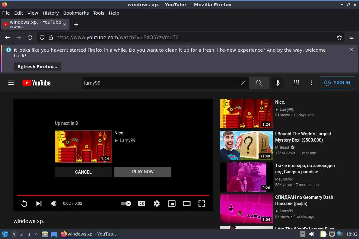
Task: Click PLAY NOW for the next video
Action: point(143,172)
